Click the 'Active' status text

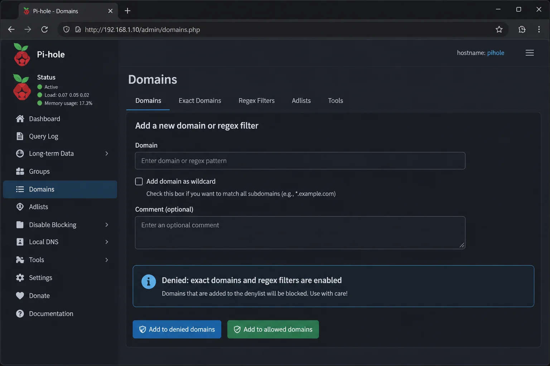coord(51,87)
